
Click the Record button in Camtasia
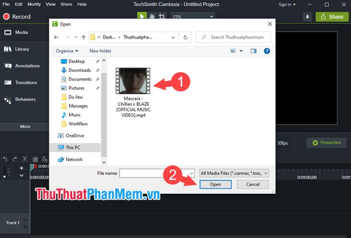coord(17,17)
